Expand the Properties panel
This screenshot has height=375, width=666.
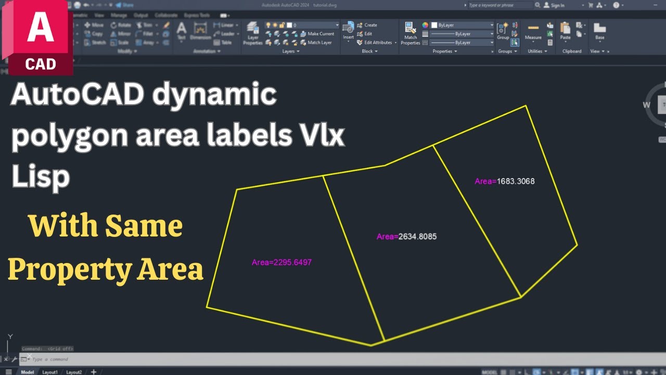point(445,51)
